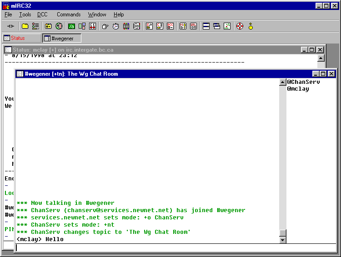This screenshot has width=341, height=257.
Task: Click the '#wegener [+tn]: The Wg Chat Room' title
Action: click(x=71, y=74)
